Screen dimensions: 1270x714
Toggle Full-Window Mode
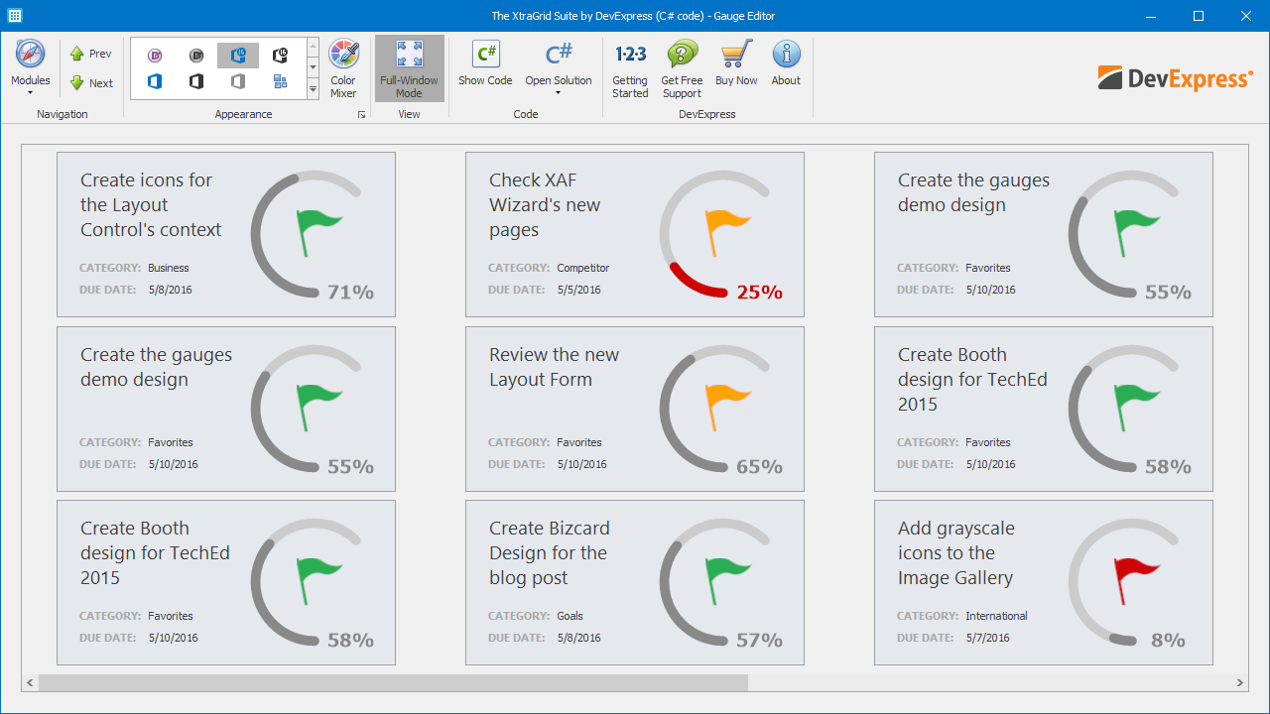click(x=409, y=68)
